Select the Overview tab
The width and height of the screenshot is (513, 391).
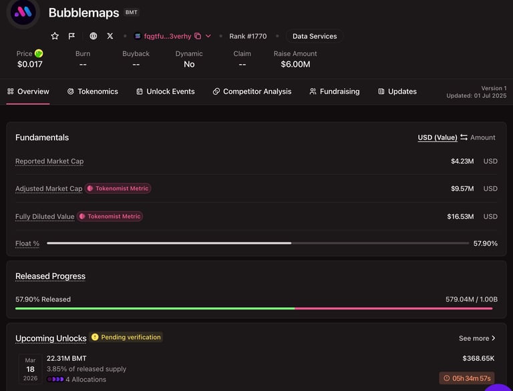tap(28, 91)
